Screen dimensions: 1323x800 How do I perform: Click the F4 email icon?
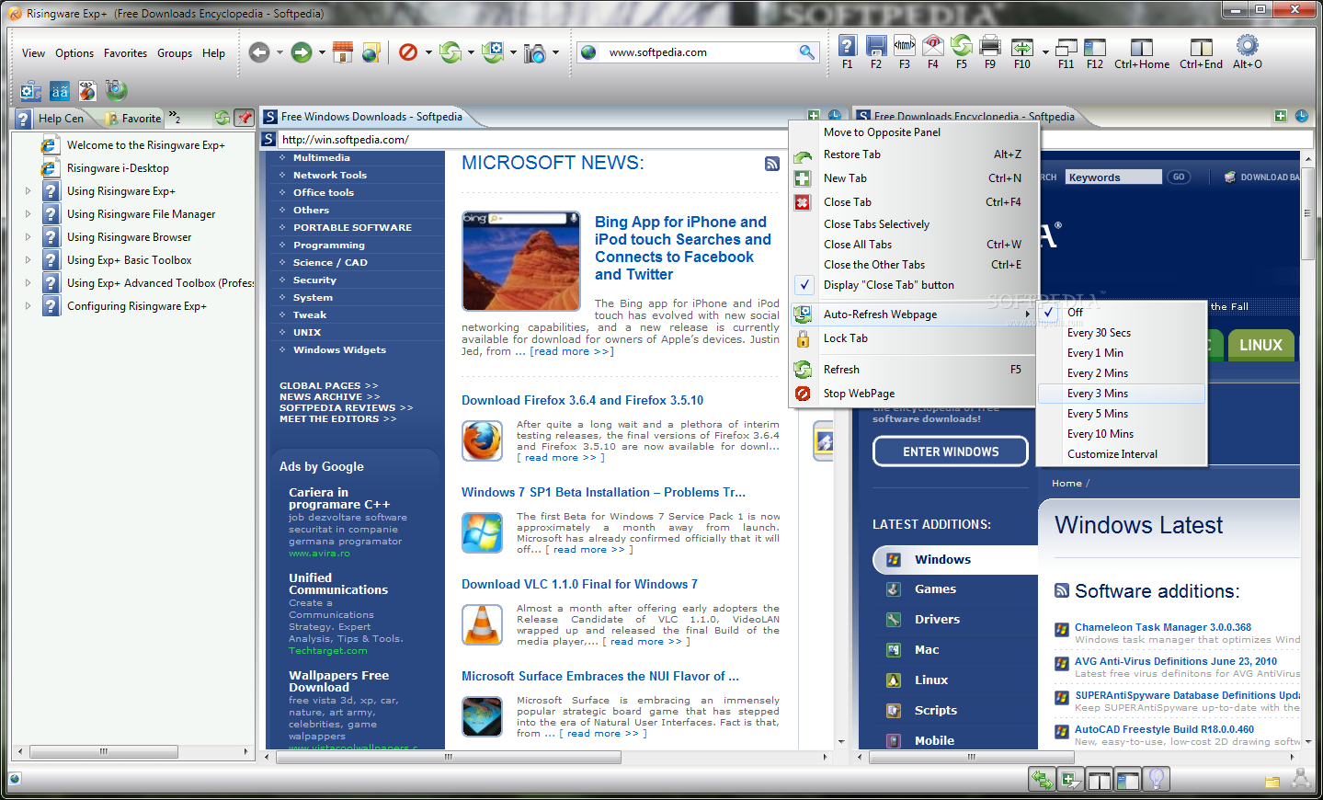933,45
